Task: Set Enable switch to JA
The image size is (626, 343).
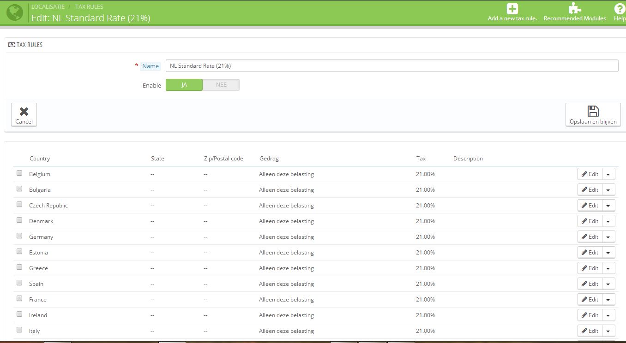Action: tap(184, 85)
